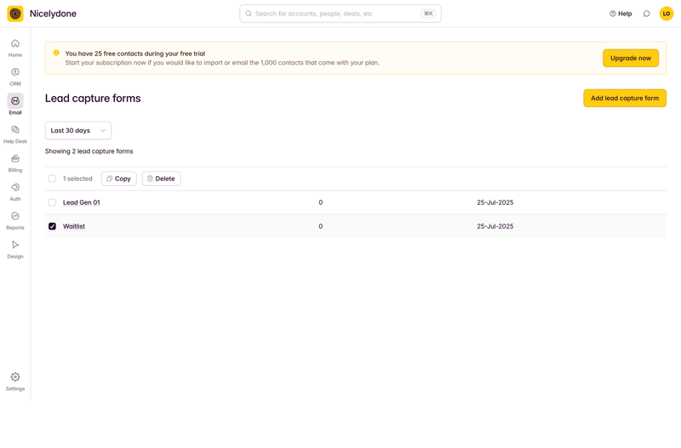Click the Waitlist row date 25-Jul-2025
681x448 pixels.
pyautogui.click(x=495, y=226)
